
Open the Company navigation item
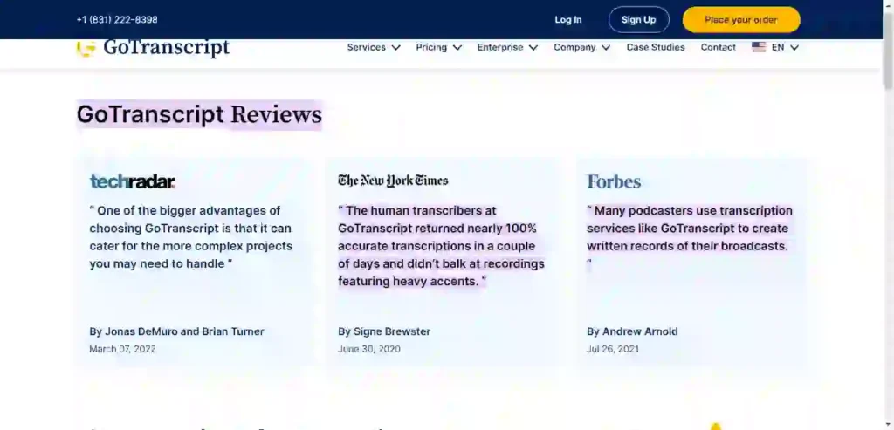point(574,47)
